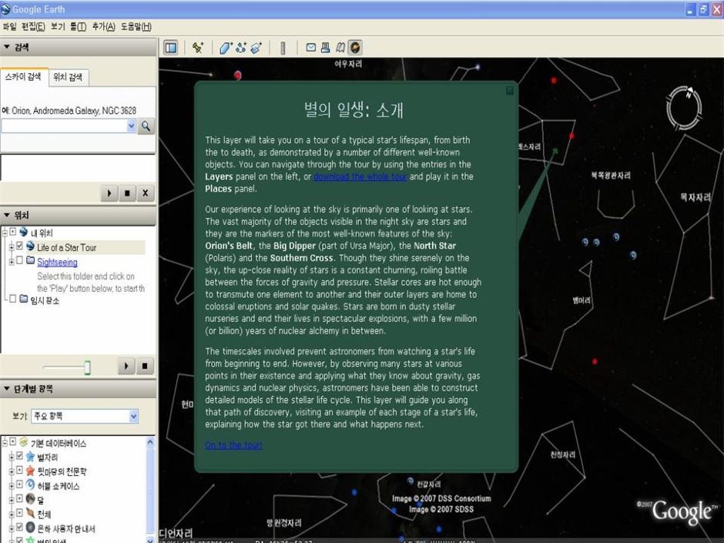Click the Sightseeing folder icon
Viewport: 724px width, 543px height.
31,260
